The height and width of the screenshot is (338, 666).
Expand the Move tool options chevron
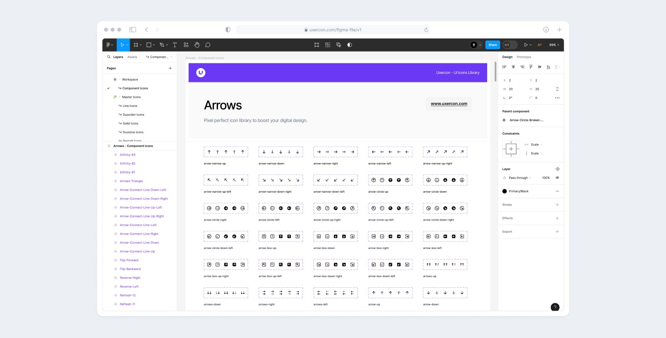127,45
